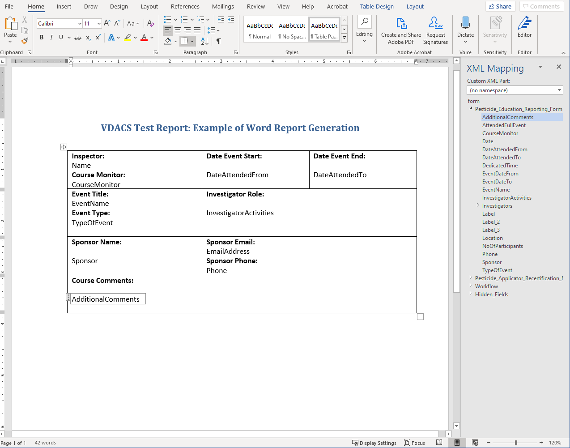Click the table move handle
This screenshot has width=570, height=448.
(64, 147)
